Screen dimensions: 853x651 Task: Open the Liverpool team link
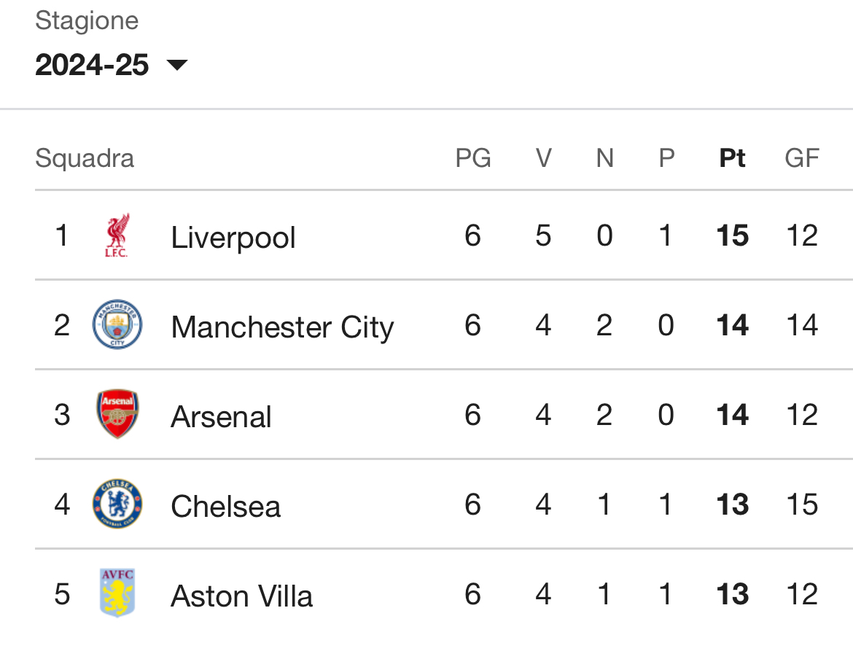[x=233, y=237]
